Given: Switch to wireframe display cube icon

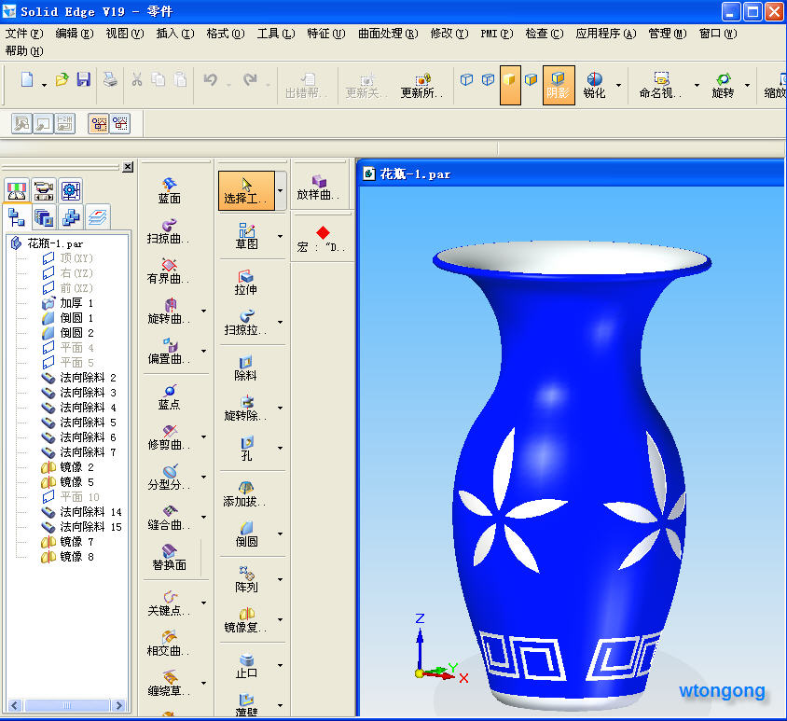Looking at the screenshot, I should pos(467,79).
